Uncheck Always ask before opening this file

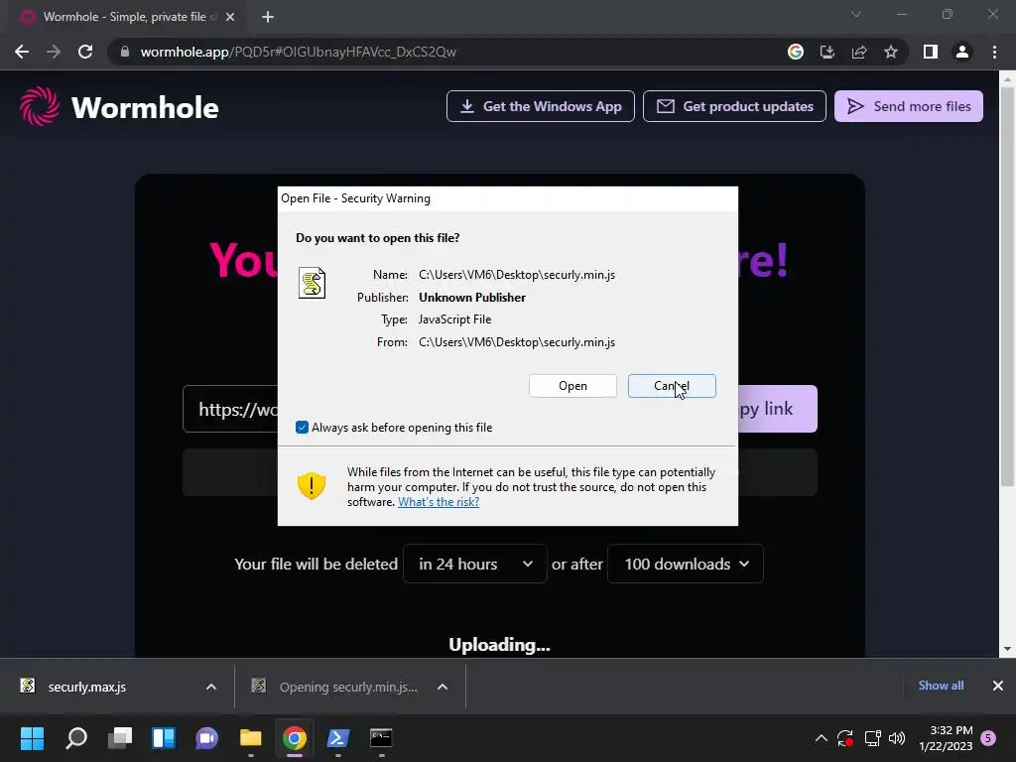click(302, 427)
